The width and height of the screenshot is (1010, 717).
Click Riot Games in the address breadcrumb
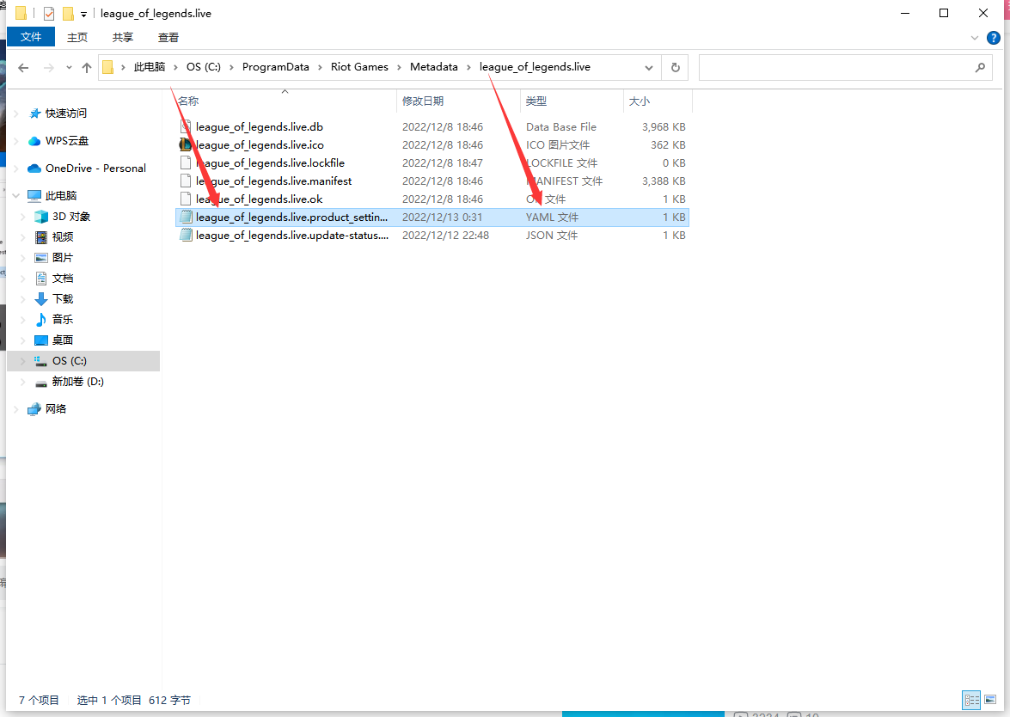(x=359, y=67)
